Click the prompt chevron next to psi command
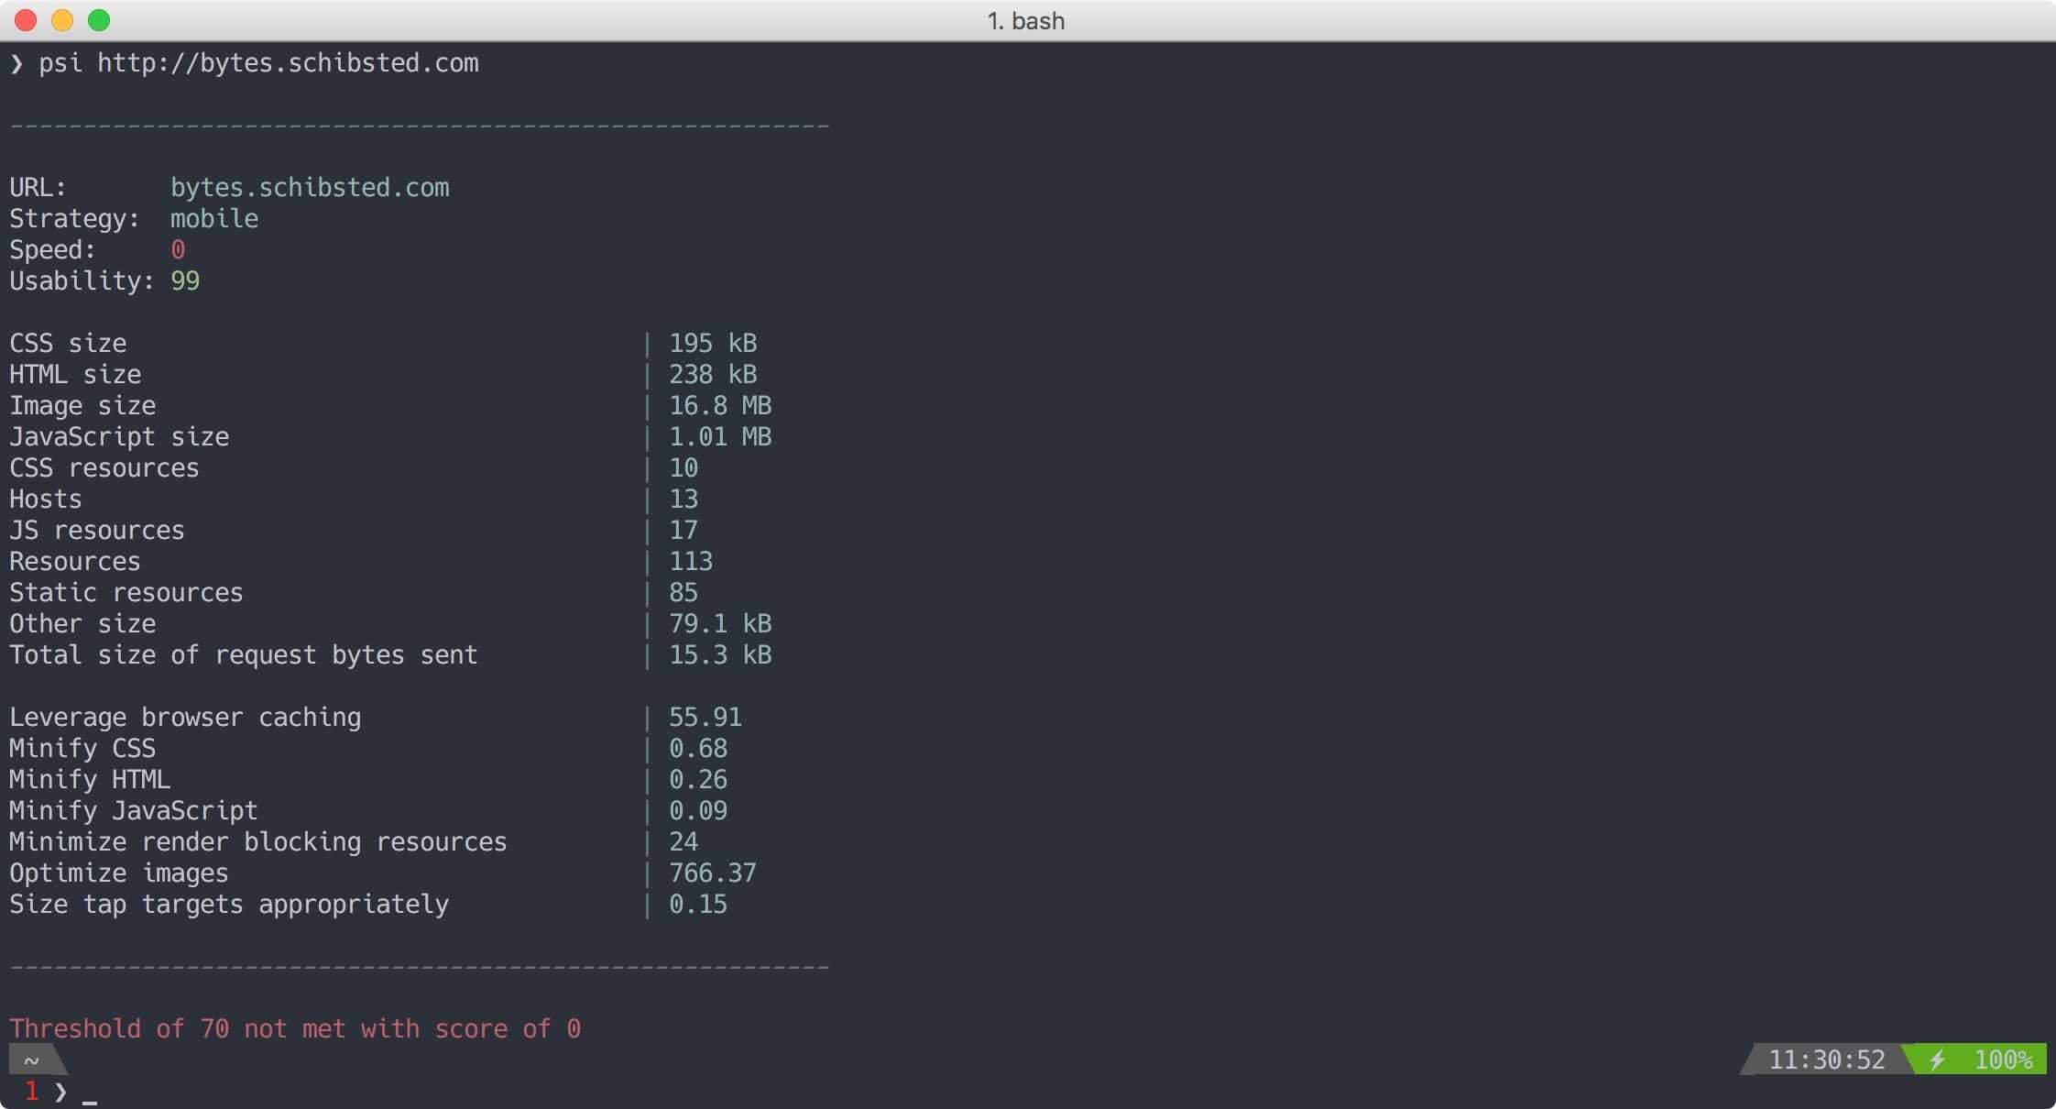The height and width of the screenshot is (1109, 2056). pos(16,63)
